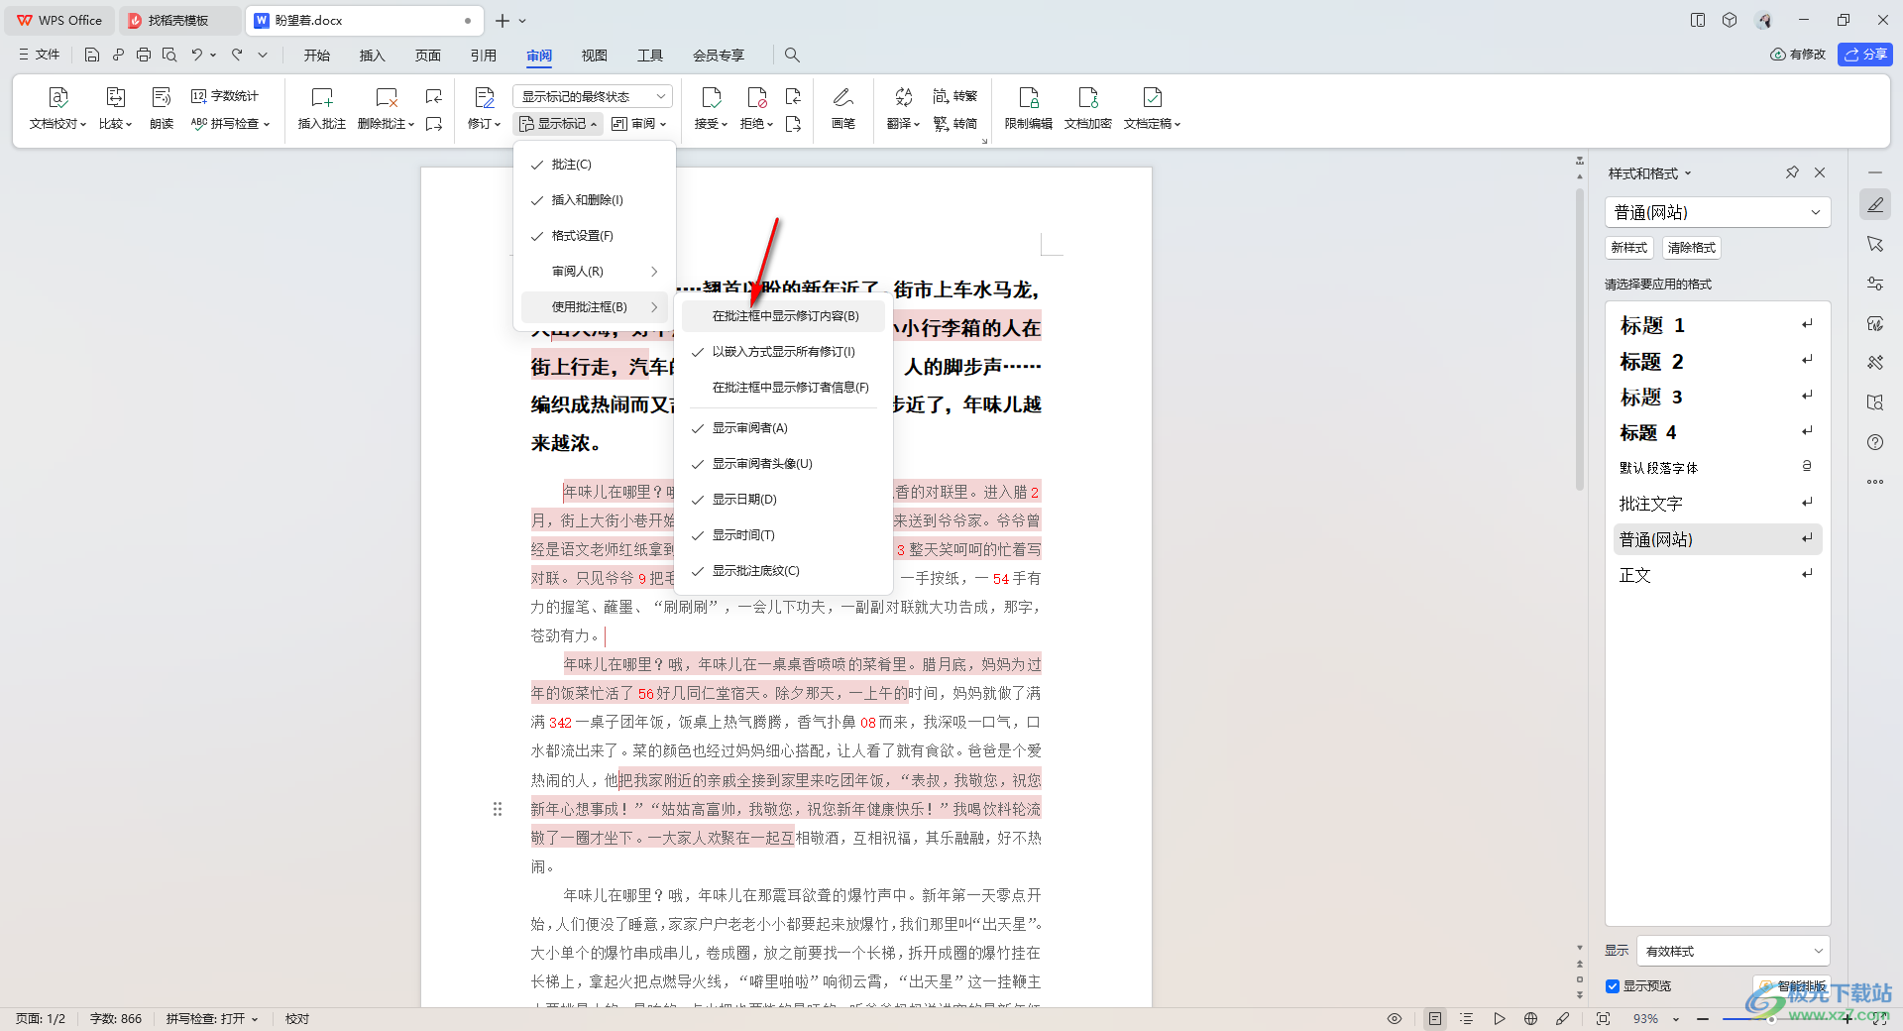Select 在批注框中显示修订者信息(F)
The width and height of the screenshot is (1903, 1031).
pyautogui.click(x=784, y=388)
